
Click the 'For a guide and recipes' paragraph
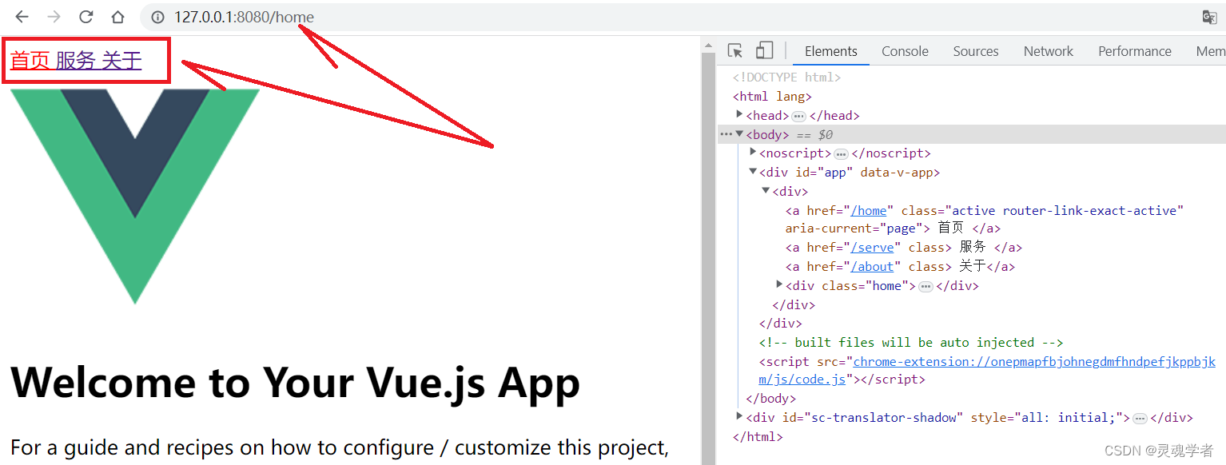(340, 448)
